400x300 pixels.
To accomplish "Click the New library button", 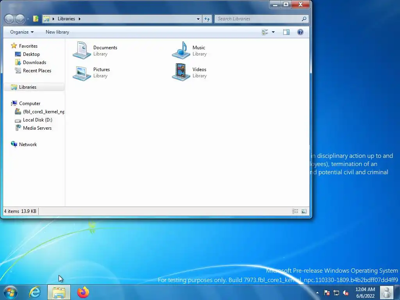I will pyautogui.click(x=57, y=32).
